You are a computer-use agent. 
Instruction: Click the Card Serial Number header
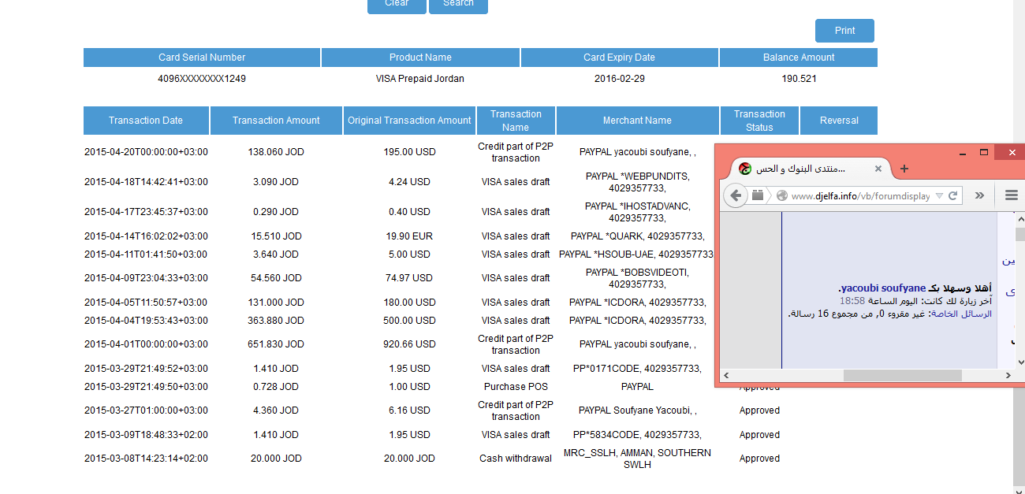(202, 58)
